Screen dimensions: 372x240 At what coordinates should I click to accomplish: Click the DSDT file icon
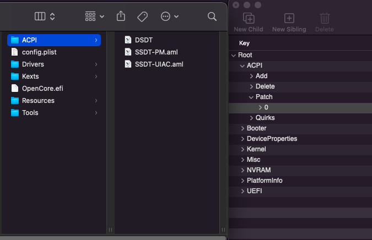pyautogui.click(x=128, y=40)
